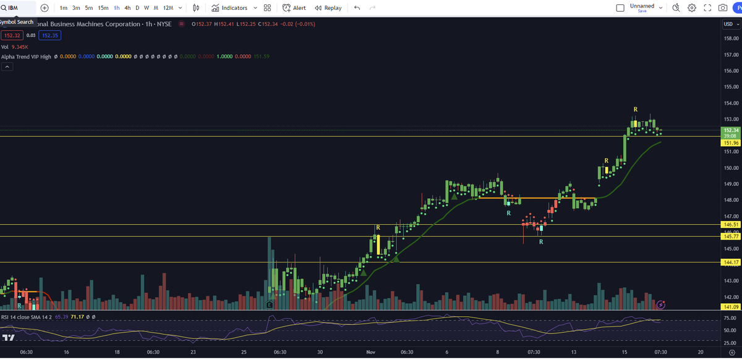Click the TradingView logo at bottom left
The image size is (742, 360).
pos(8,338)
